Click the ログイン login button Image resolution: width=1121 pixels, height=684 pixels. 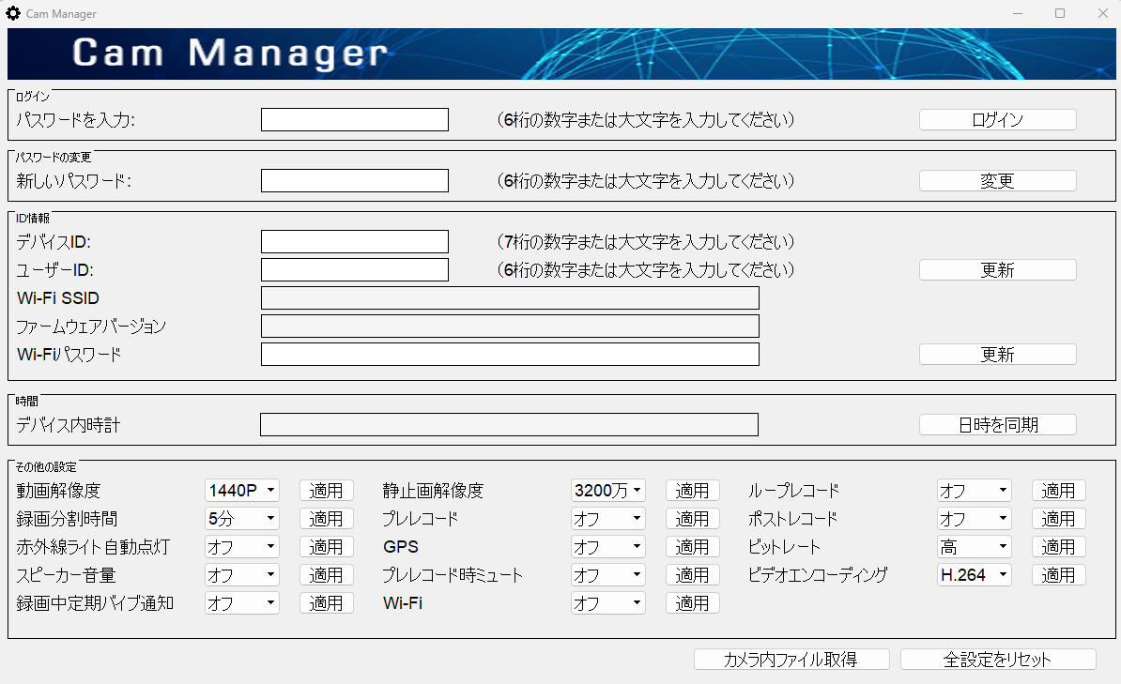997,119
